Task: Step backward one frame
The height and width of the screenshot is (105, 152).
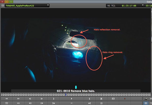Action: coord(30,99)
